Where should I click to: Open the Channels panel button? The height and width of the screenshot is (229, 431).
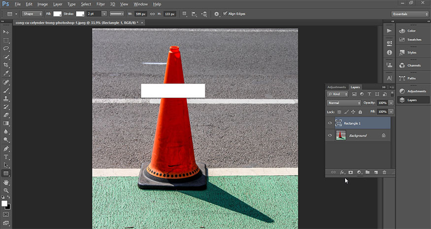pyautogui.click(x=411, y=65)
